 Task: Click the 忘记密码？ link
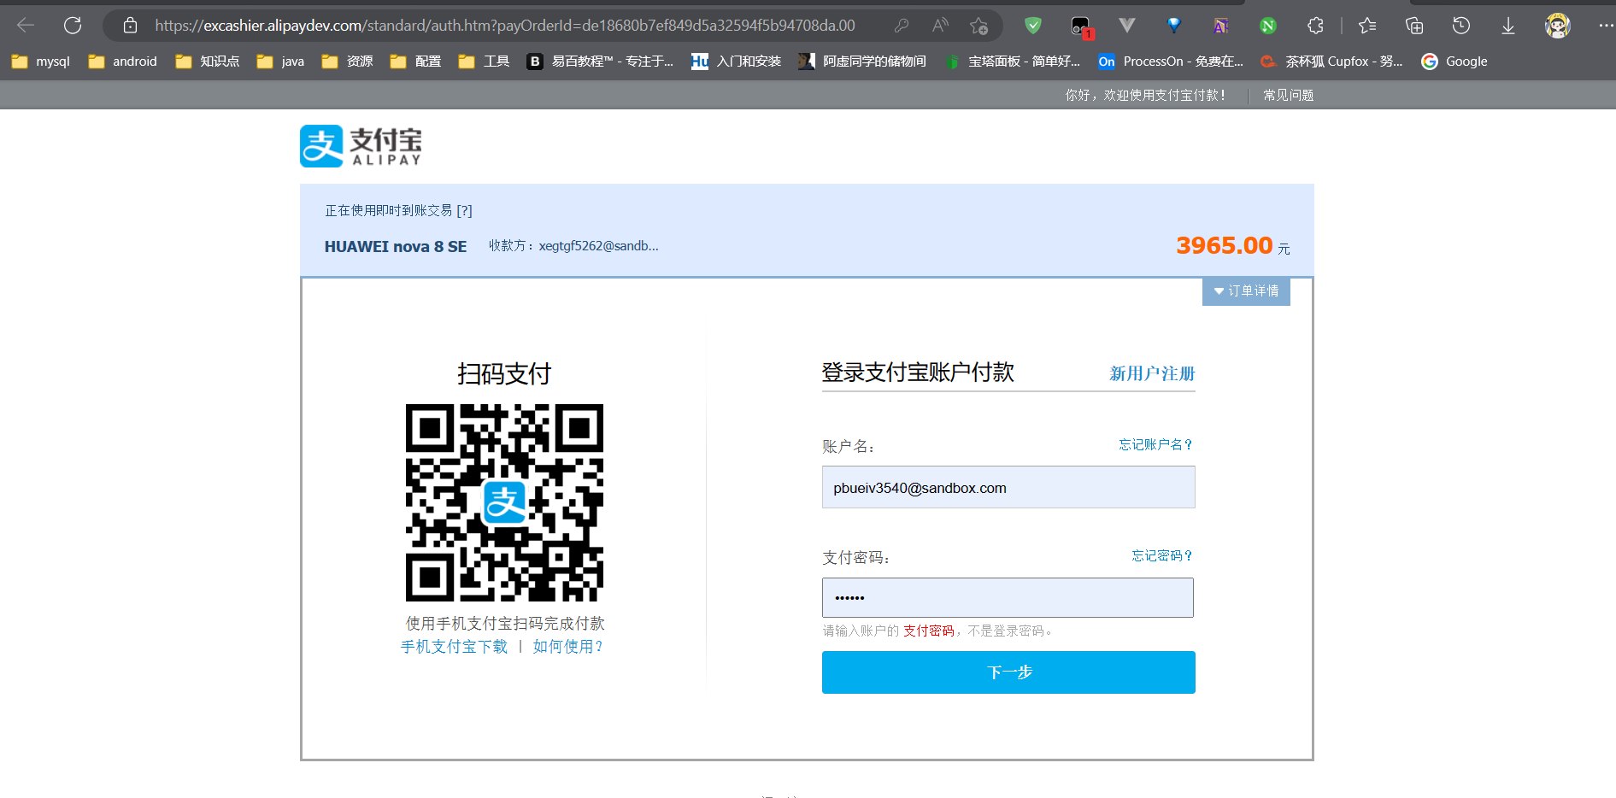point(1162,555)
